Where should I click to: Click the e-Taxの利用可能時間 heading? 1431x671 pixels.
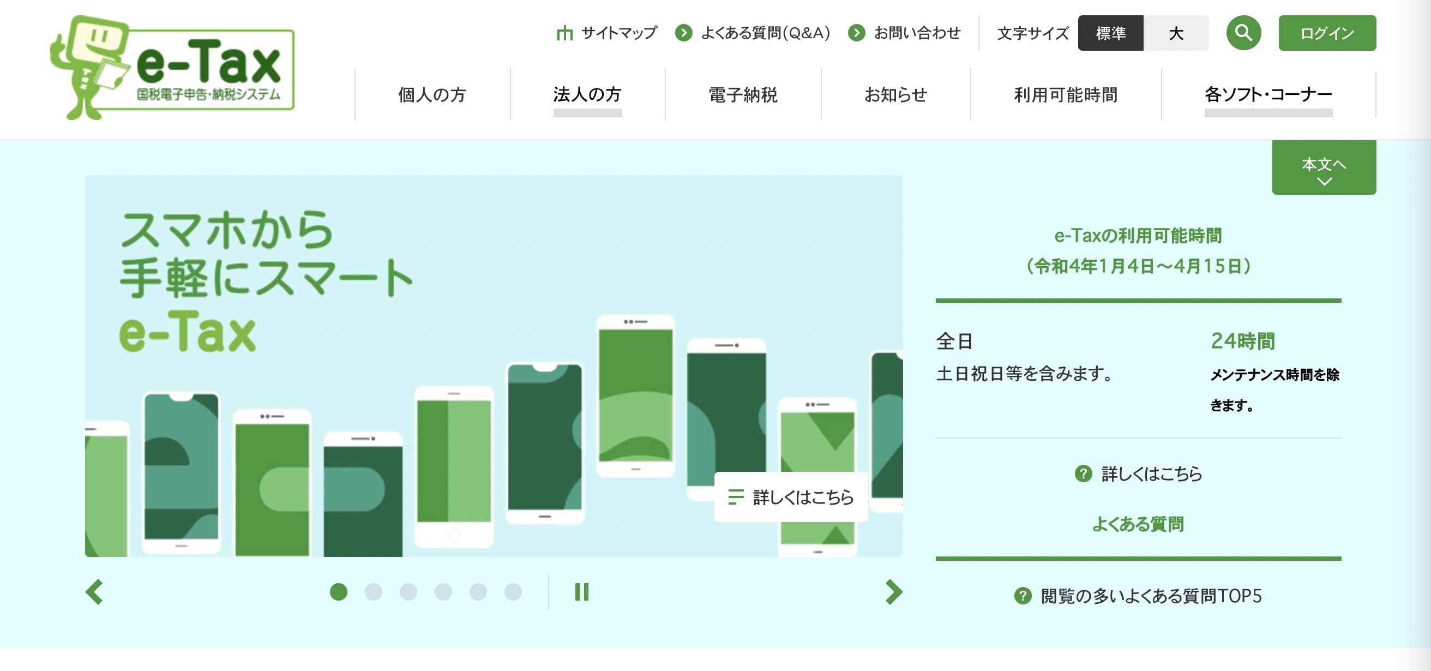click(x=1138, y=250)
